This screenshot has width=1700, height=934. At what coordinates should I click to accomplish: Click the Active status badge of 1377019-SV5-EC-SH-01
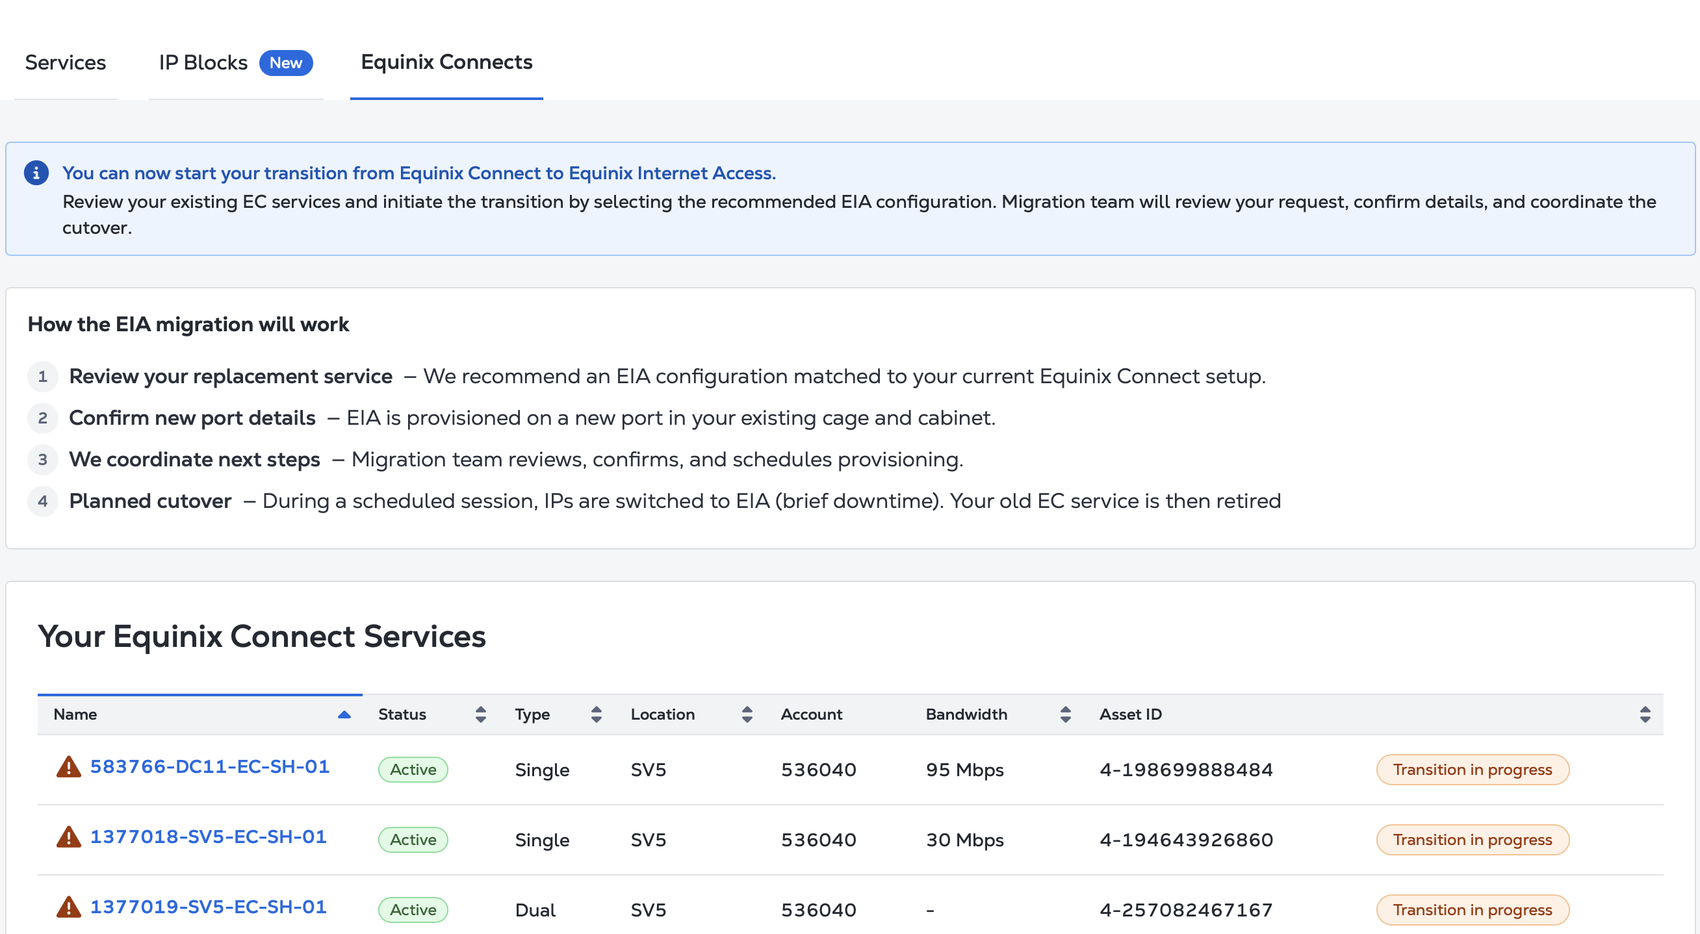click(413, 909)
